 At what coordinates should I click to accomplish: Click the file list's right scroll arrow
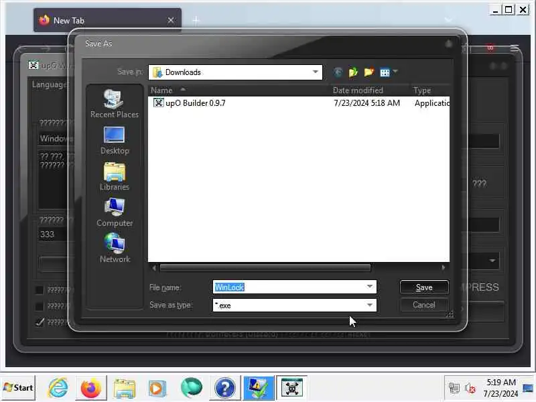(444, 267)
